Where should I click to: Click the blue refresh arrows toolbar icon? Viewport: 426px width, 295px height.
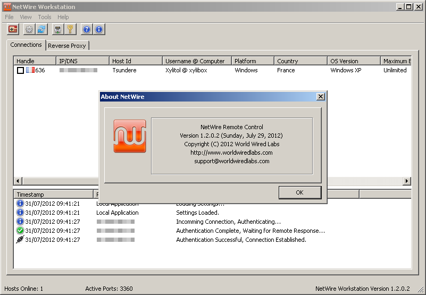pyautogui.click(x=41, y=29)
